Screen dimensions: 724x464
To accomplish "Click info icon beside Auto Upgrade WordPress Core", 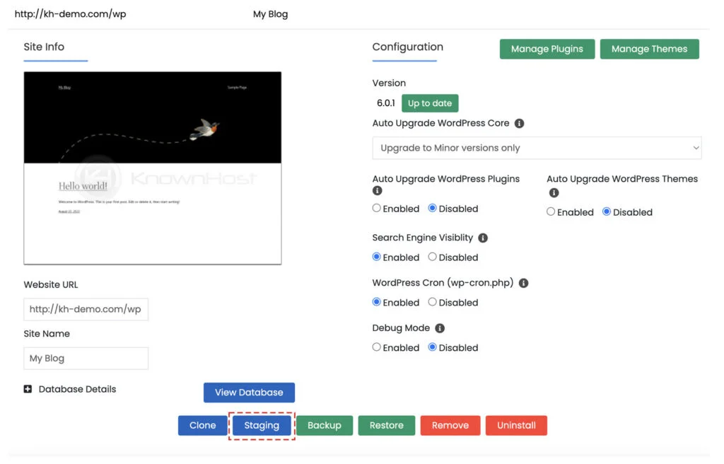I will 519,123.
